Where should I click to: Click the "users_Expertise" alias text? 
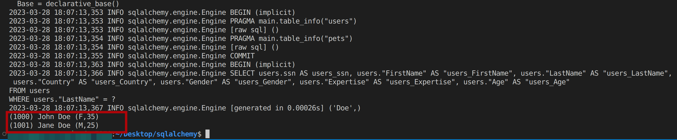[420, 82]
